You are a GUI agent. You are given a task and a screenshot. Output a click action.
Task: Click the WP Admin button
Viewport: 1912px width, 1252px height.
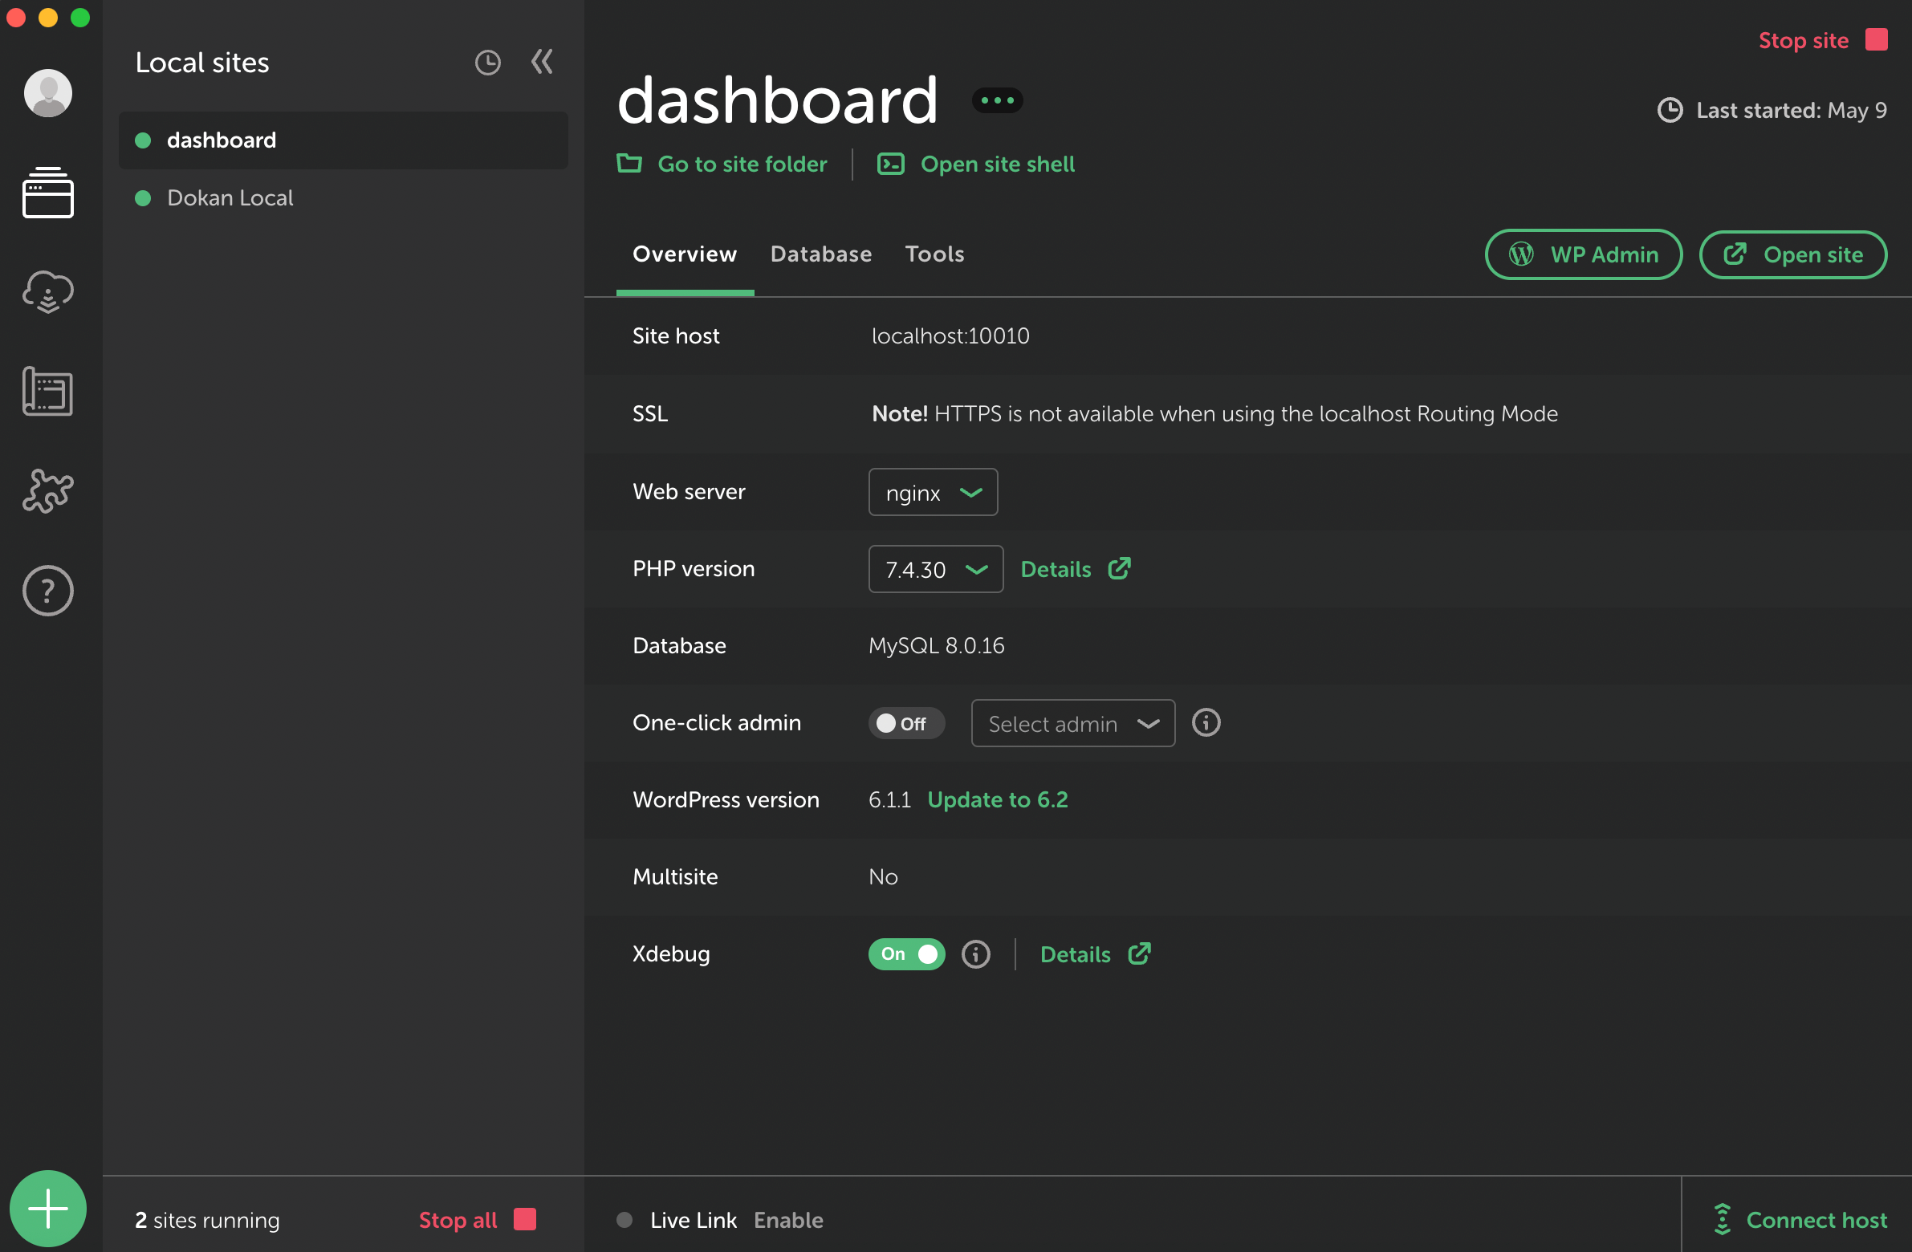[1583, 254]
